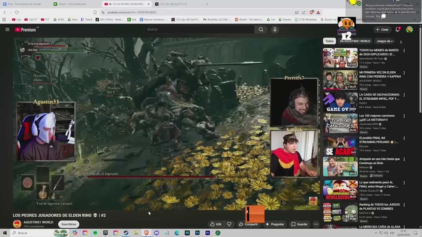The height and width of the screenshot is (237, 422).
Task: Open Steam from the taskbar
Action: (x=126, y=233)
